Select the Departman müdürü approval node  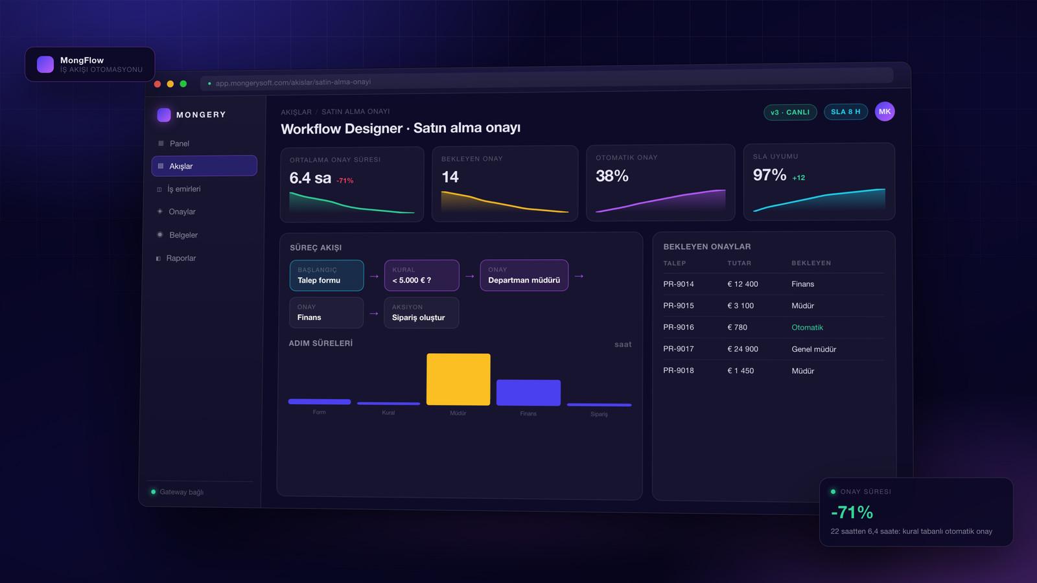(x=524, y=275)
